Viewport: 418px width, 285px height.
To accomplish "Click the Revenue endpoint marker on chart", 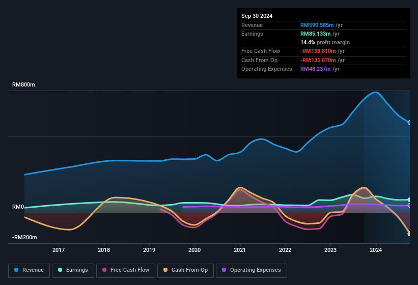I will [409, 123].
